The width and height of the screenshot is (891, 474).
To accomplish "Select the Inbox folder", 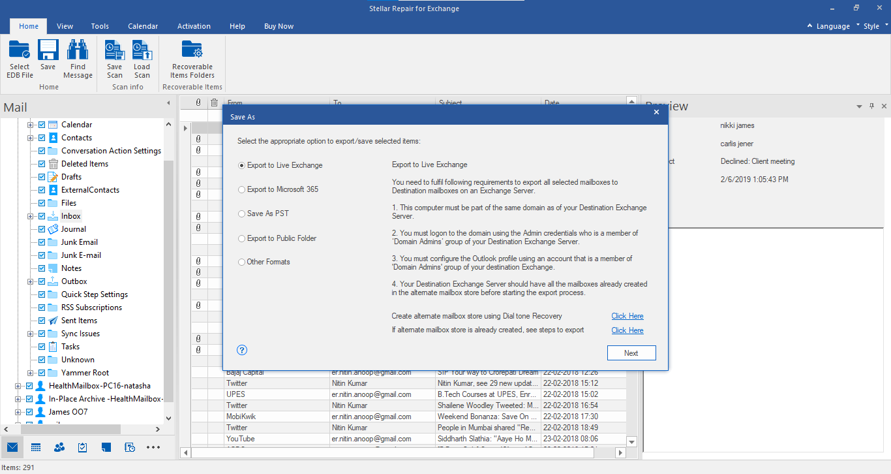I will pyautogui.click(x=71, y=216).
